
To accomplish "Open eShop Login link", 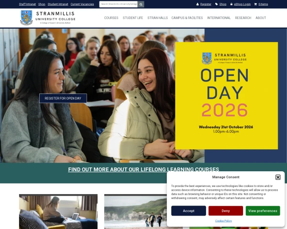I will pyautogui.click(x=243, y=4).
